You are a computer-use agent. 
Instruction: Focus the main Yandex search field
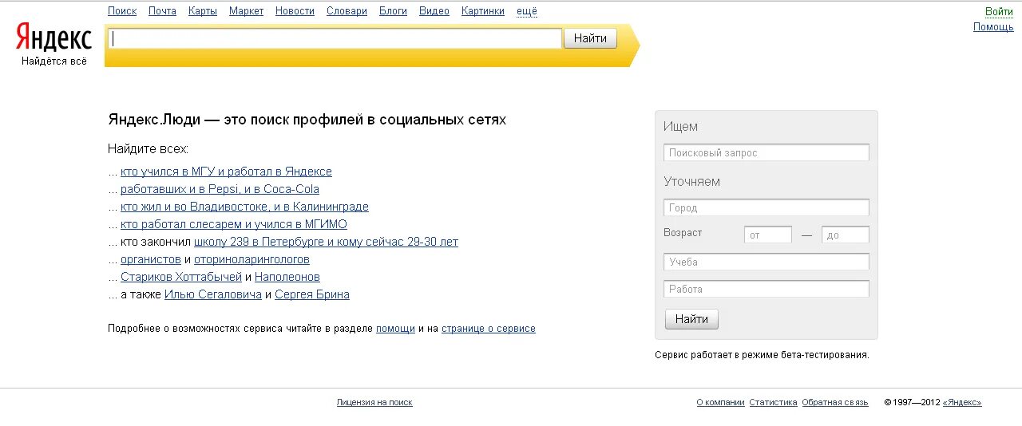pyautogui.click(x=335, y=38)
